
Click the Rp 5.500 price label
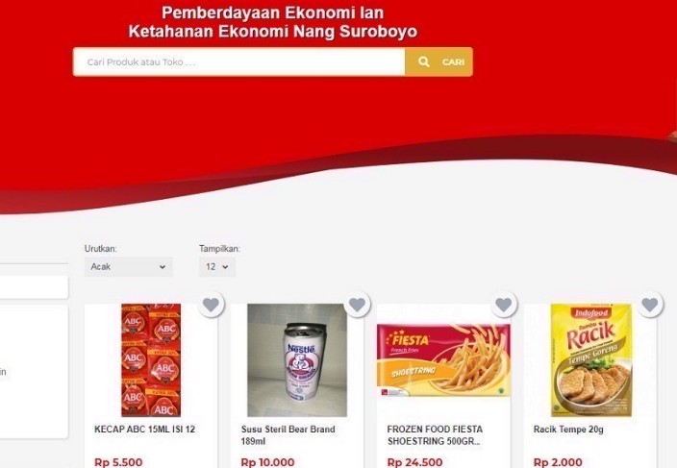click(118, 462)
